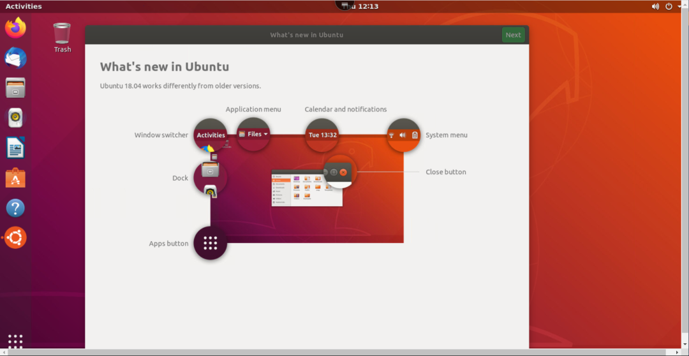
Task: Open the clock calendar in top bar
Action: coord(360,6)
